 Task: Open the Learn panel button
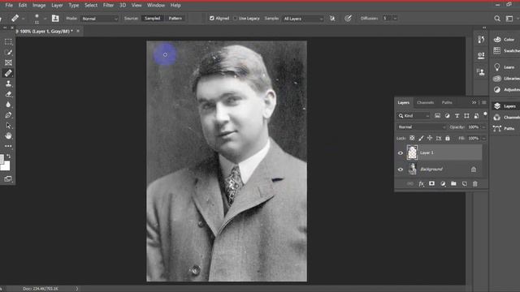(505, 67)
